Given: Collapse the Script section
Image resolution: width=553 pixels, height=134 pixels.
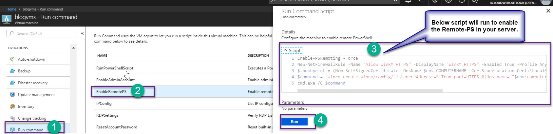Looking at the screenshot, I should [292, 51].
